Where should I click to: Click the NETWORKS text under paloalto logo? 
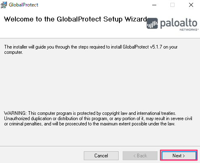click(189, 30)
